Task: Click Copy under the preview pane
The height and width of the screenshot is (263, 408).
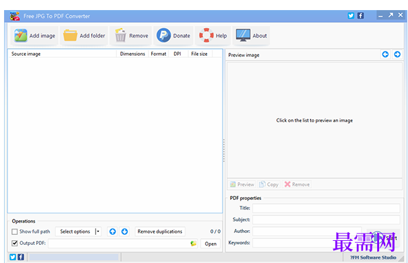Action: click(x=269, y=185)
